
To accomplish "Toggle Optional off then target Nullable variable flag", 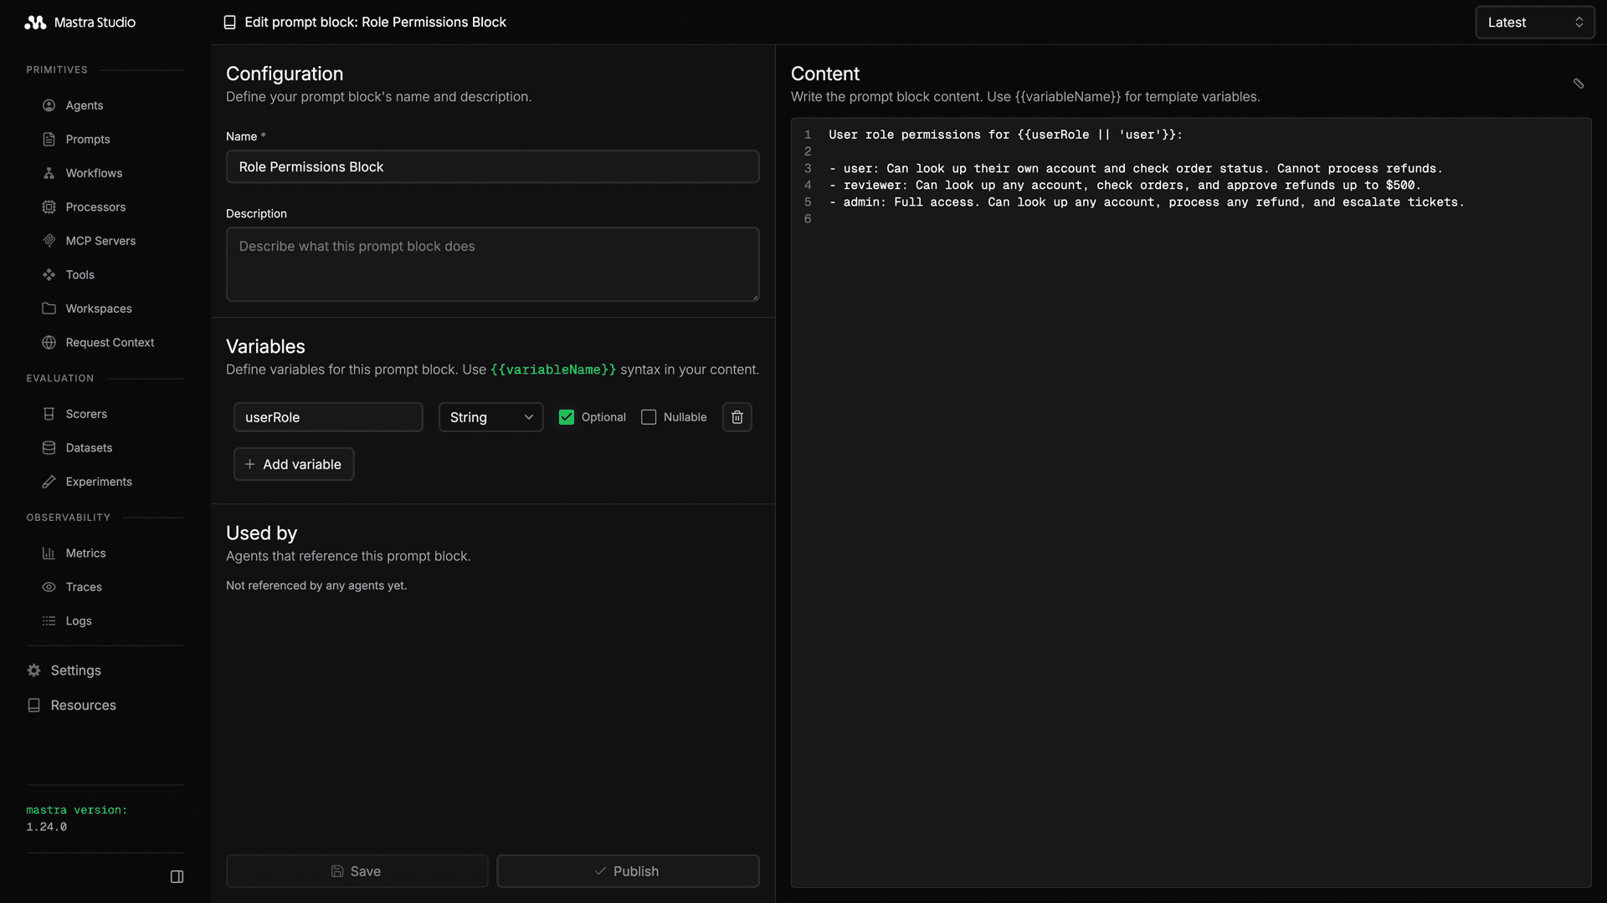I will click(648, 416).
